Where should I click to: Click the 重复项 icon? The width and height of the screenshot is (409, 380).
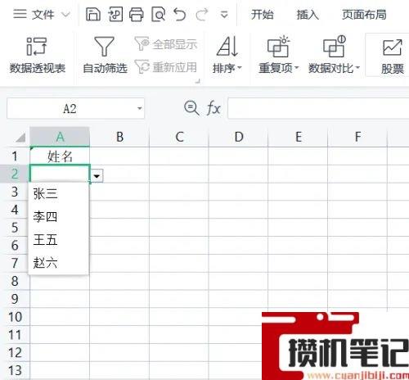[x=278, y=47]
